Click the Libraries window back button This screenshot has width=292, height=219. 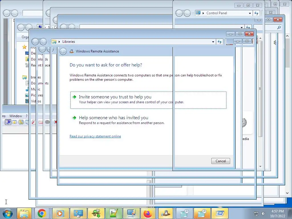click(35, 42)
